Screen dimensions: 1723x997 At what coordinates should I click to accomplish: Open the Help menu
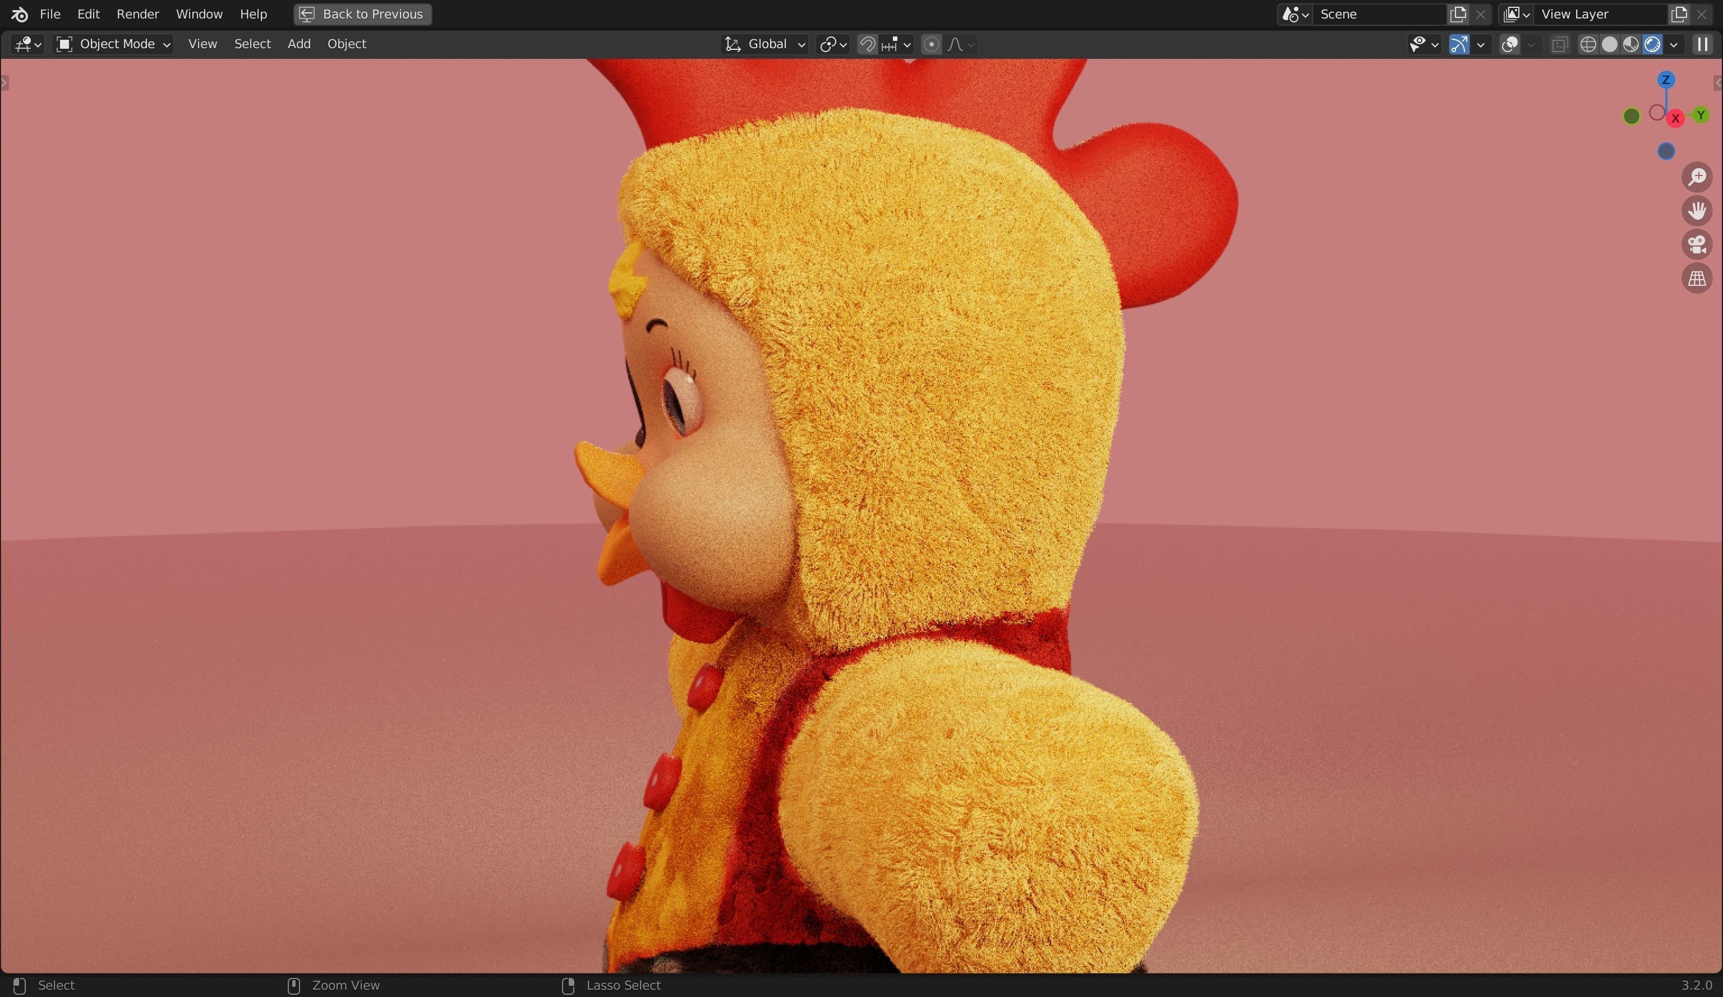click(x=253, y=13)
